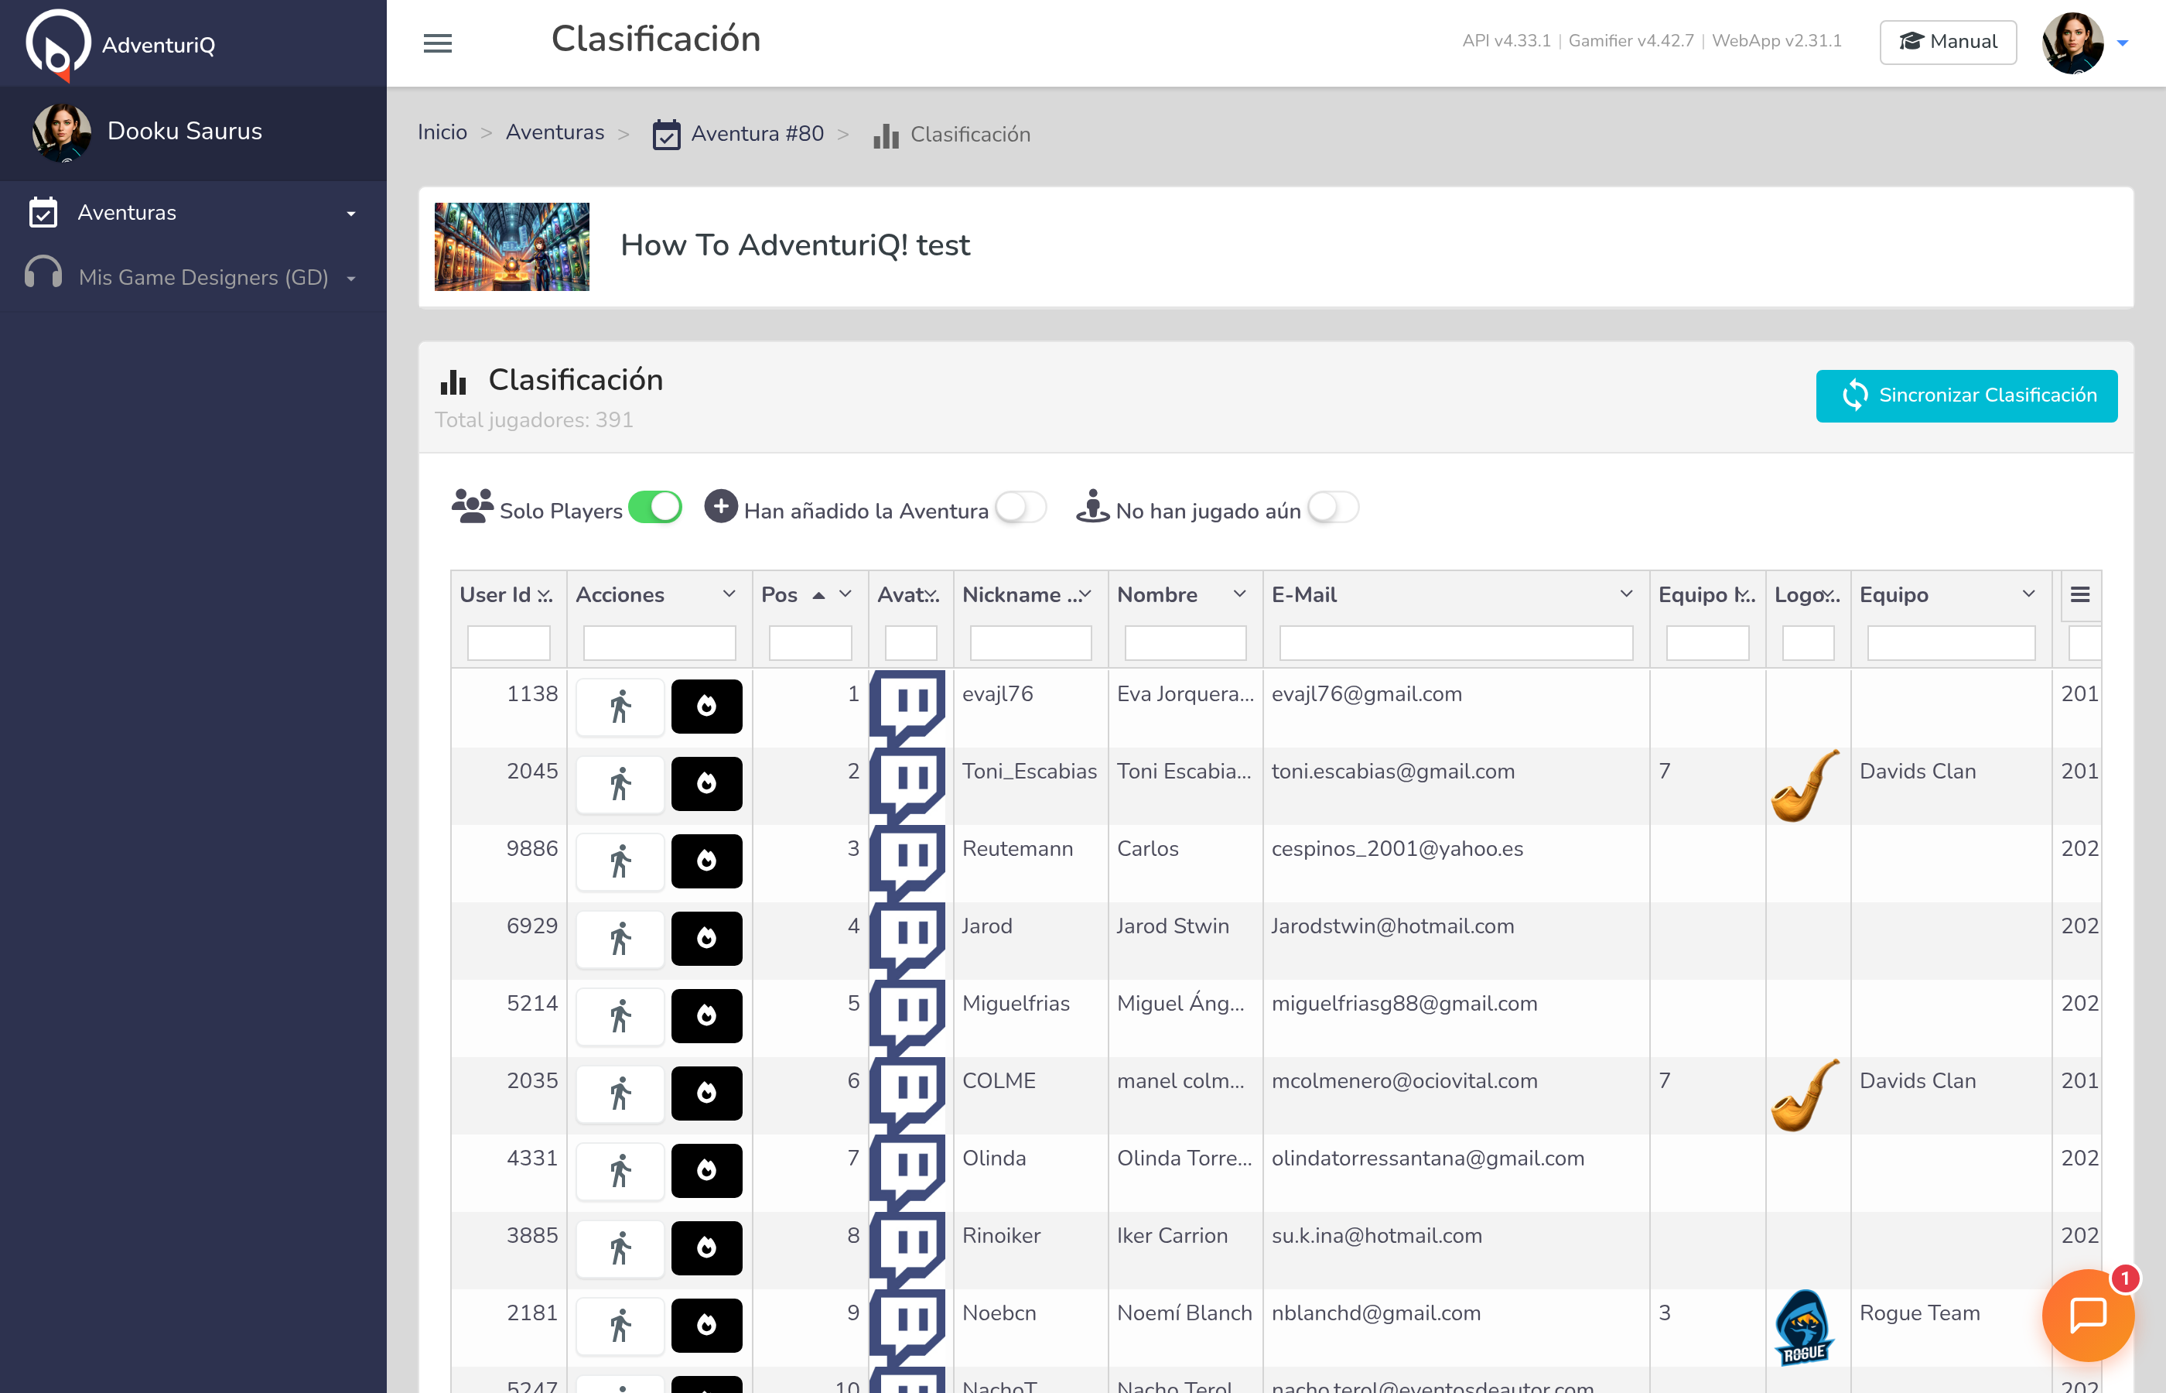
Task: Open Nickname column dropdown menu
Action: (1085, 594)
